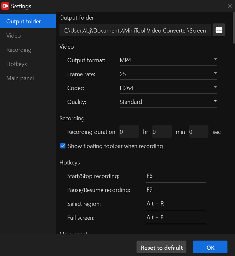The width and height of the screenshot is (235, 256).
Task: Click the Reset to default button
Action: [161, 247]
